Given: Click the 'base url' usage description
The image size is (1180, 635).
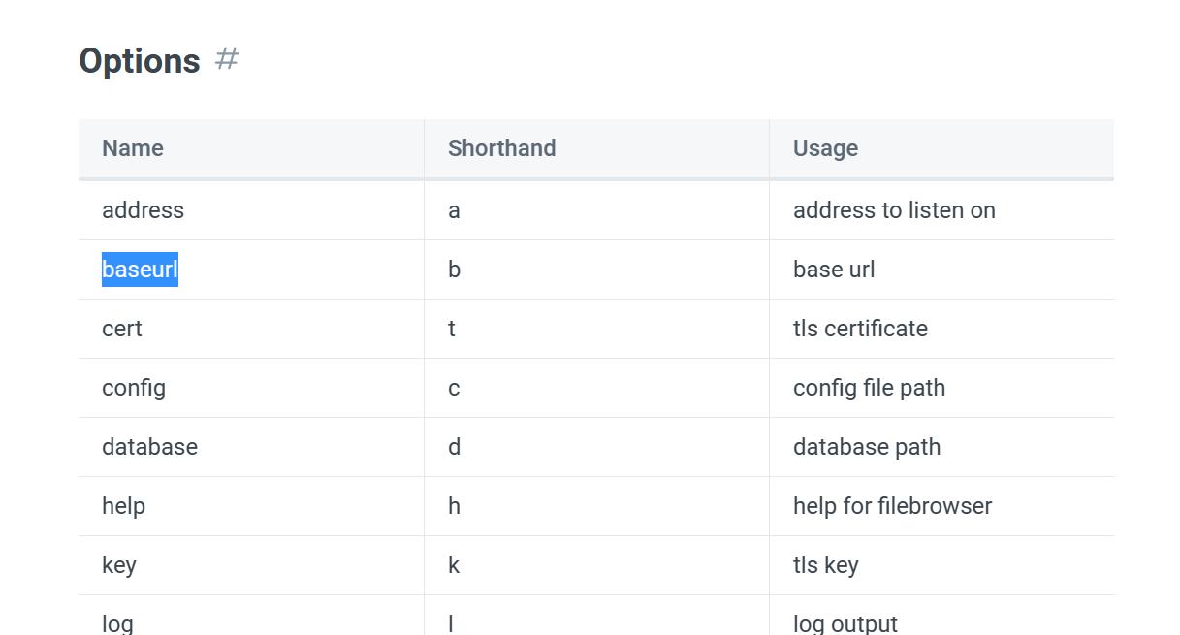Looking at the screenshot, I should point(834,270).
